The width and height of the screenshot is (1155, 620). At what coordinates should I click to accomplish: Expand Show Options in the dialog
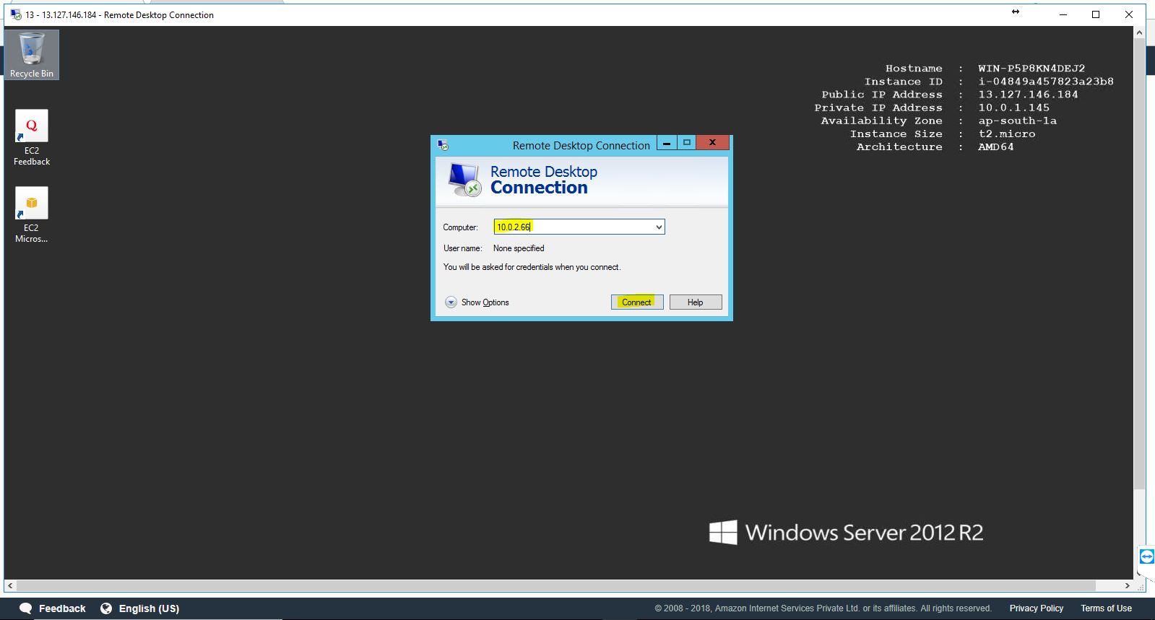(x=451, y=302)
